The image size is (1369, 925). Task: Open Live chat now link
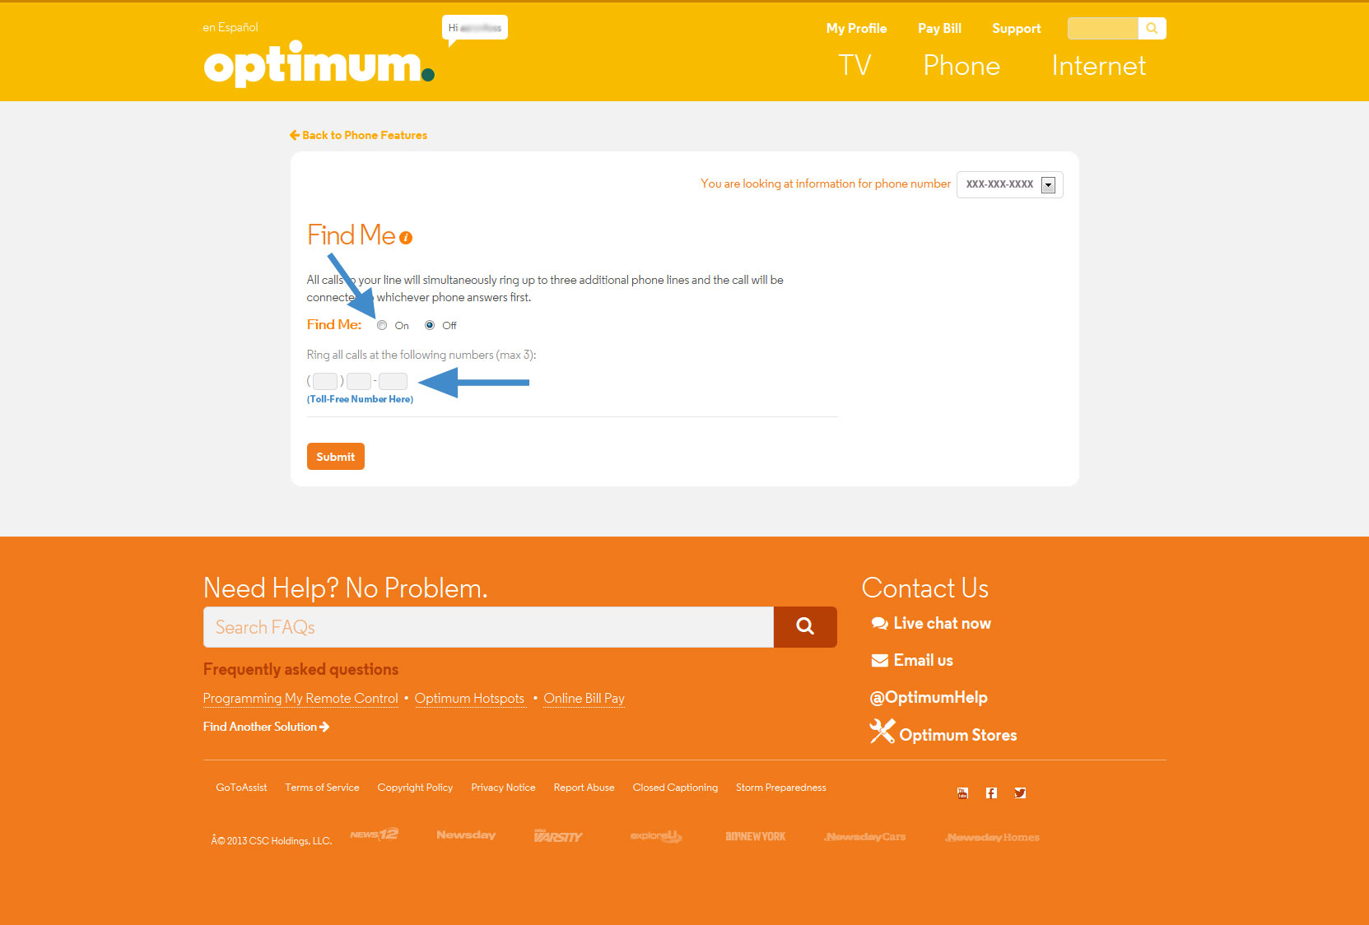click(x=943, y=624)
